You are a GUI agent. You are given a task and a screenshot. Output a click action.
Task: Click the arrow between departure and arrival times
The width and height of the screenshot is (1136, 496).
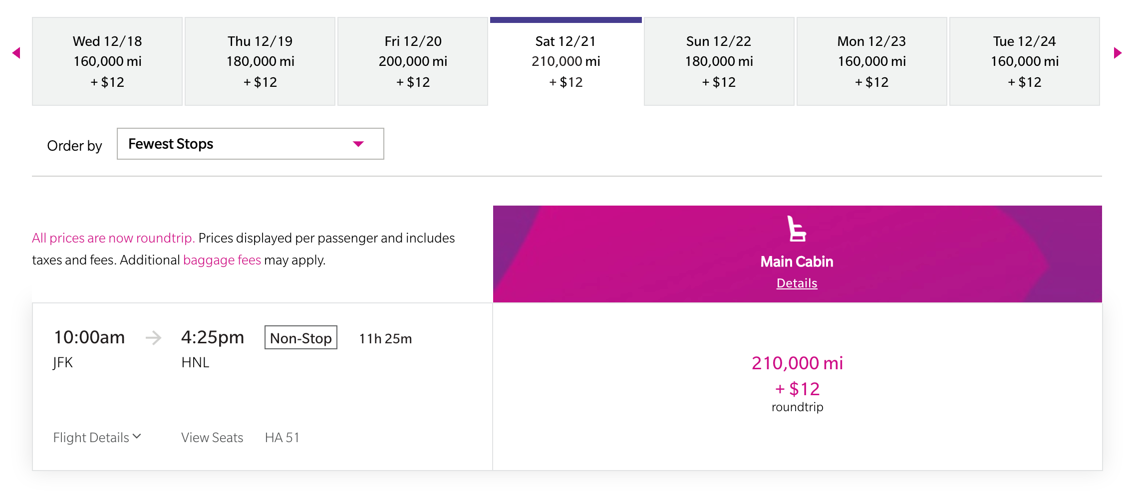(153, 338)
